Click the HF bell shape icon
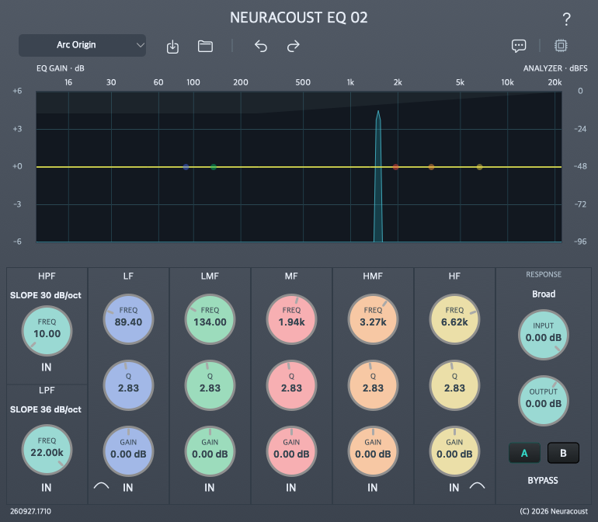598x522 pixels. point(477,485)
